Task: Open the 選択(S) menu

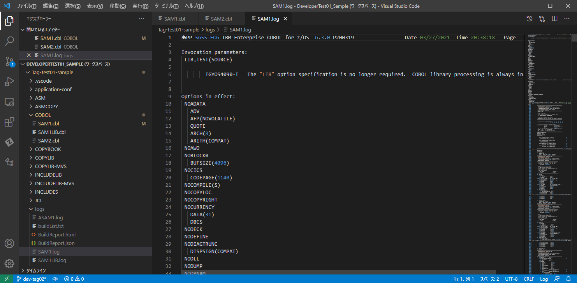Action: tap(72, 6)
